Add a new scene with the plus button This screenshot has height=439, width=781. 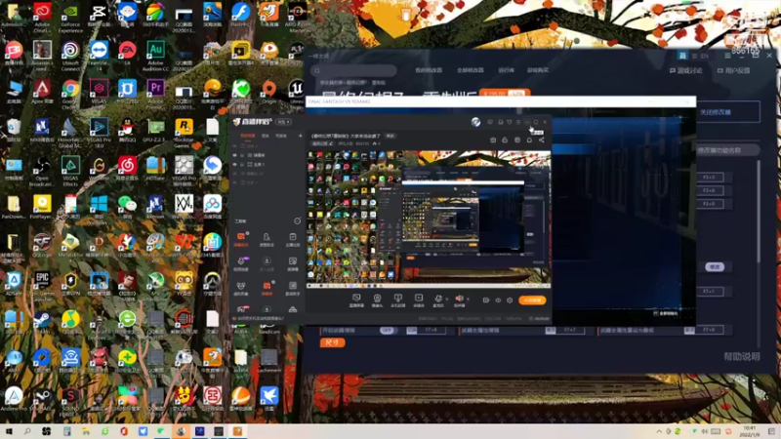click(300, 136)
